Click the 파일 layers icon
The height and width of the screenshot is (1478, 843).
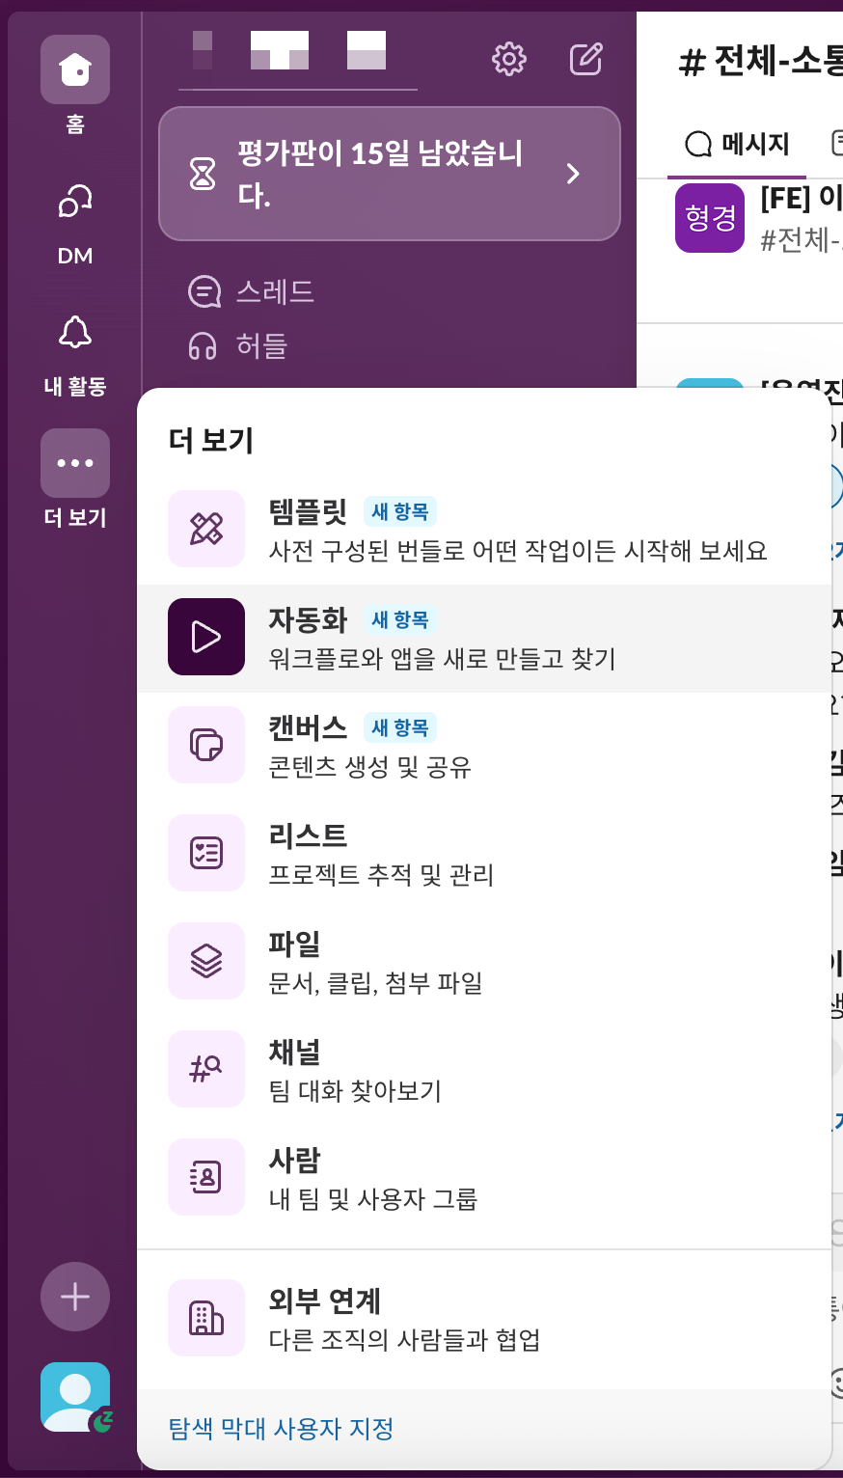point(206,961)
